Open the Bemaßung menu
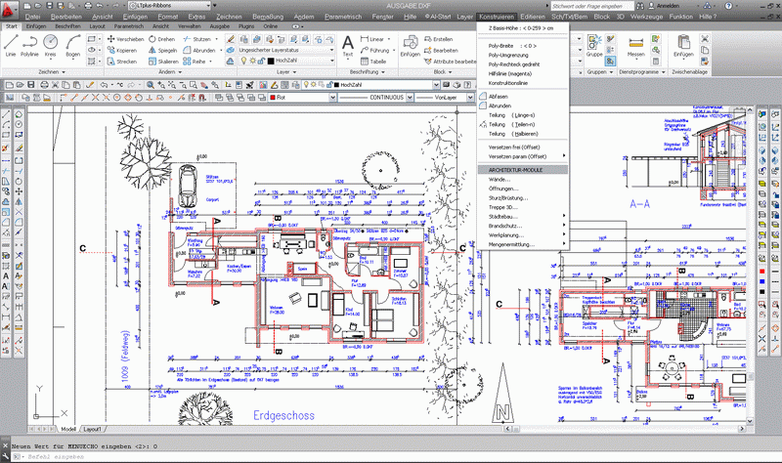The width and height of the screenshot is (782, 463). pyautogui.click(x=268, y=17)
